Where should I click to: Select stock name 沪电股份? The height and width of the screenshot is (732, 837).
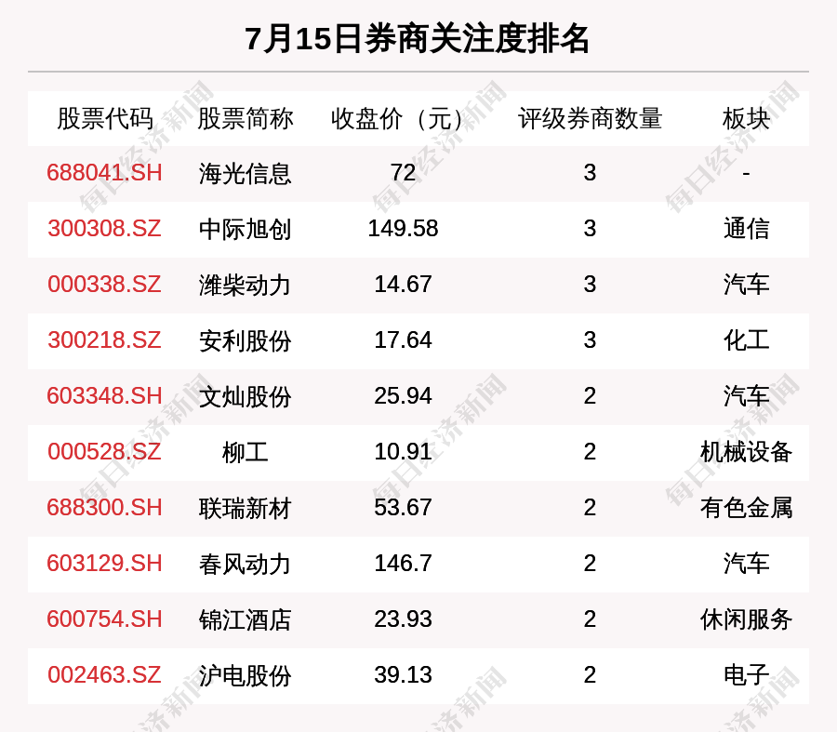[245, 676]
